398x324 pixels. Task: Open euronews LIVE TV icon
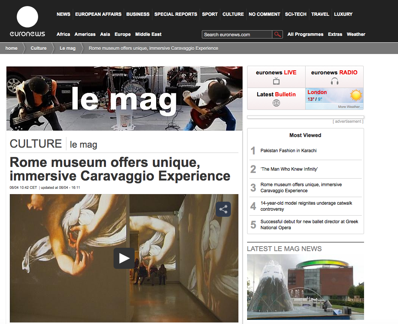pos(276,81)
